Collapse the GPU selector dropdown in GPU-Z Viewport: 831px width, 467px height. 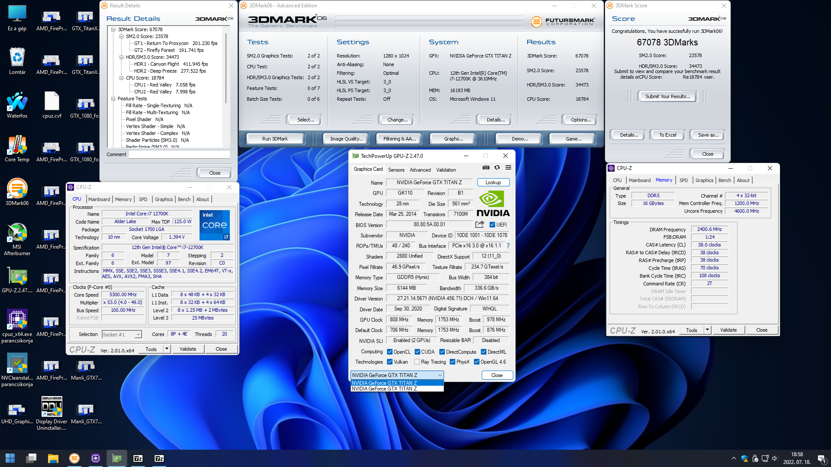(440, 375)
